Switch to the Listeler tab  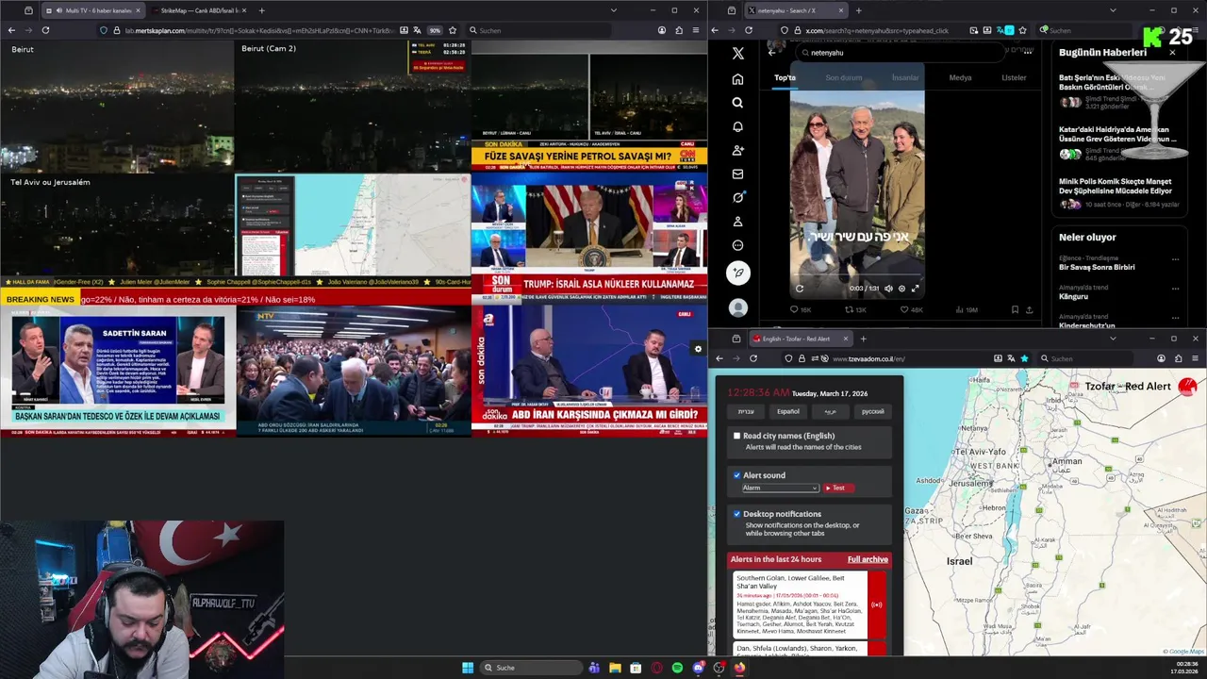pyautogui.click(x=1014, y=77)
